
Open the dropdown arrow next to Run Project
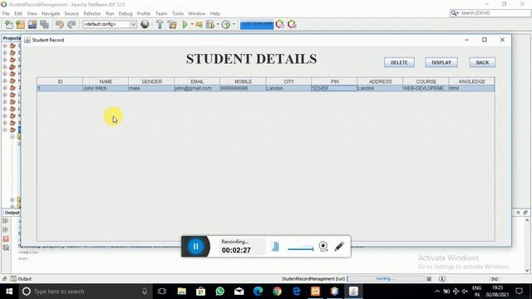[x=192, y=24]
